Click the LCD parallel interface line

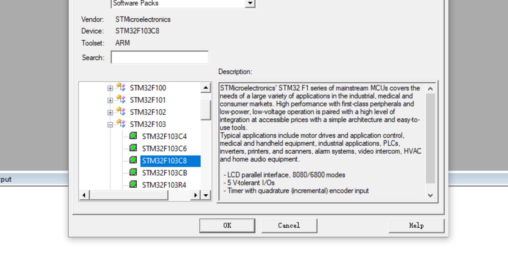284,175
